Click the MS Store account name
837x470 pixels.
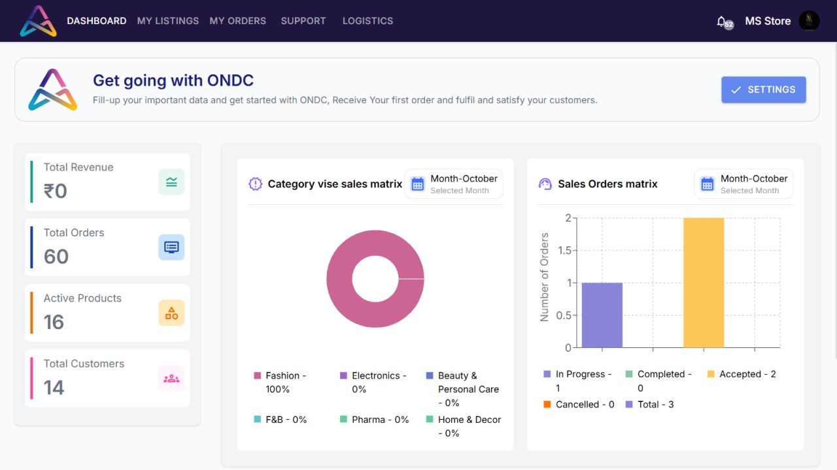pyautogui.click(x=768, y=21)
